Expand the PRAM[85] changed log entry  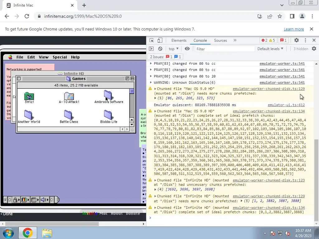tap(151, 70)
